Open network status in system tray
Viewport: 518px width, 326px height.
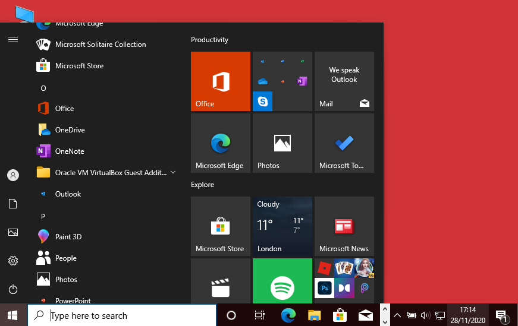[x=439, y=315]
